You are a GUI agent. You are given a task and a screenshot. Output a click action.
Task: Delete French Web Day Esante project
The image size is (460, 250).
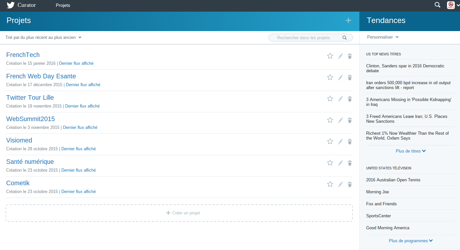(x=350, y=77)
